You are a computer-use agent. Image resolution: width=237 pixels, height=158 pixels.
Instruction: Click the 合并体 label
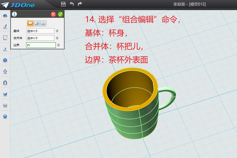18,38
